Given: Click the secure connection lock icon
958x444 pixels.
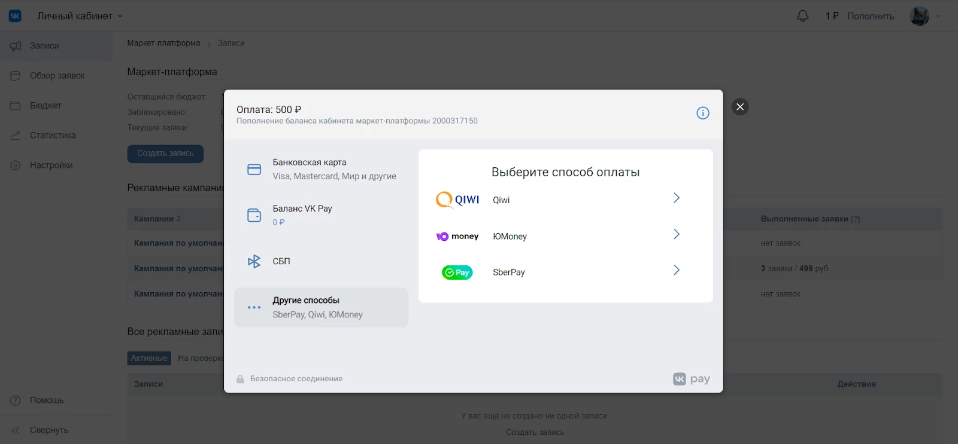Looking at the screenshot, I should (x=240, y=379).
